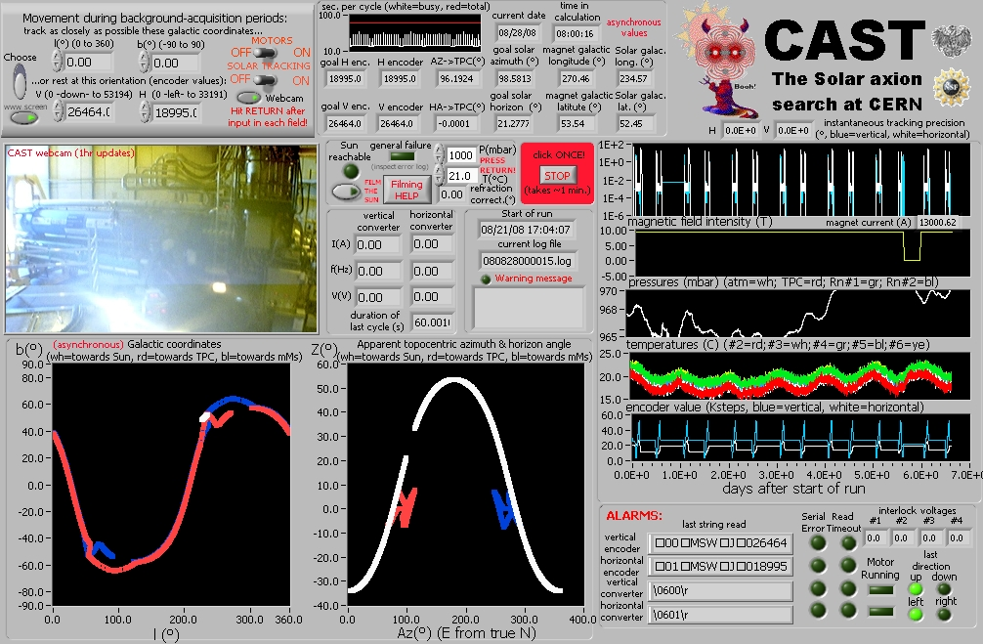
Task: Click the stepper arrows for b(°) galactic latitude
Action: pos(145,62)
